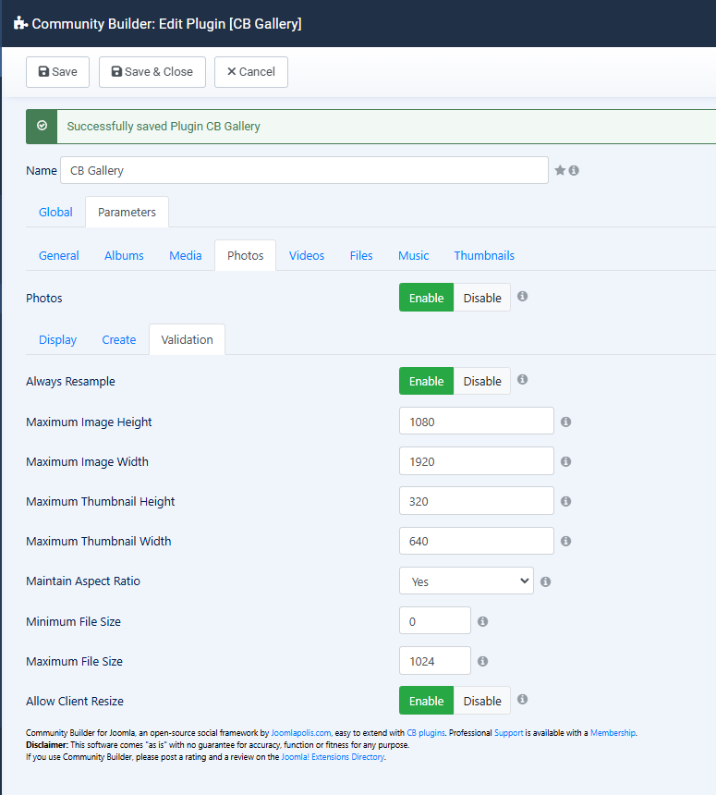Open the Maintain Aspect Ratio dropdown
The image size is (716, 795).
(x=467, y=581)
